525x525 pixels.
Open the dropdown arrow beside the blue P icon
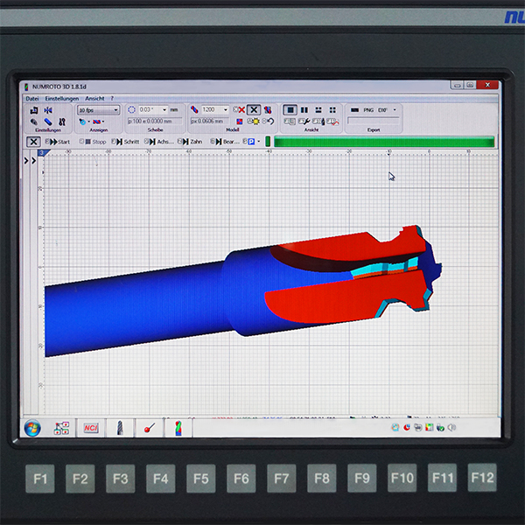(x=259, y=142)
